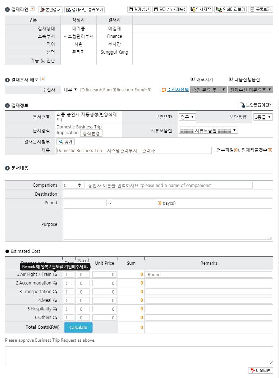Image resolution: width=279 pixels, height=378 pixels.
Task: Click 결재상신(계속) button
Action: 170,9
